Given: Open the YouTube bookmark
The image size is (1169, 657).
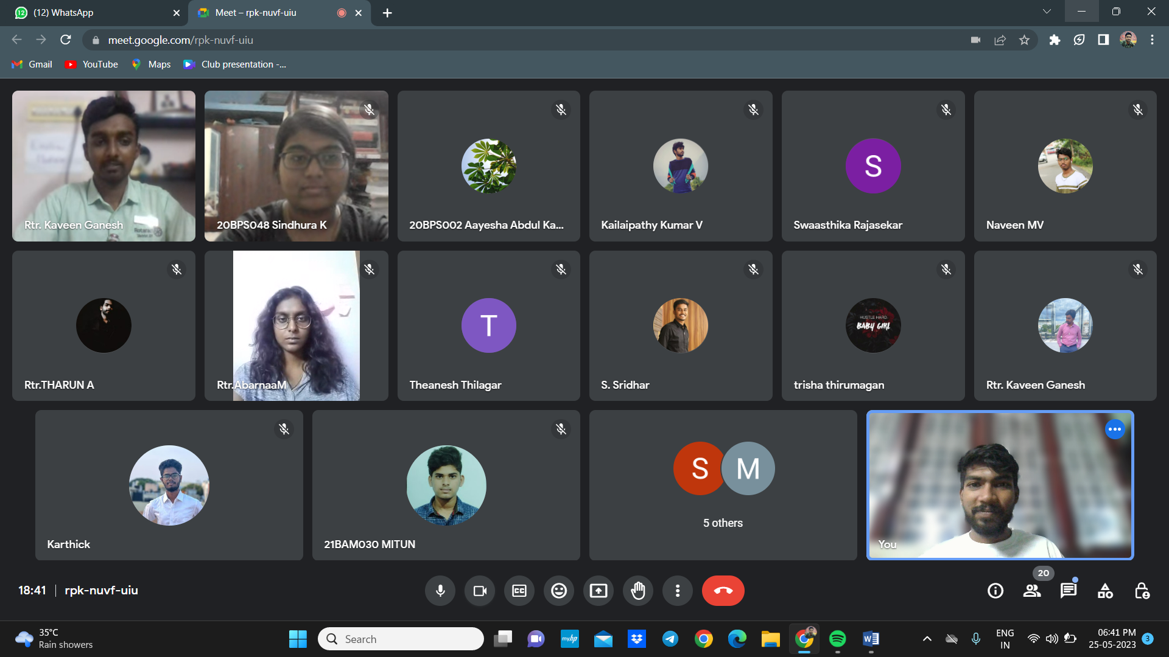Looking at the screenshot, I should coord(92,64).
